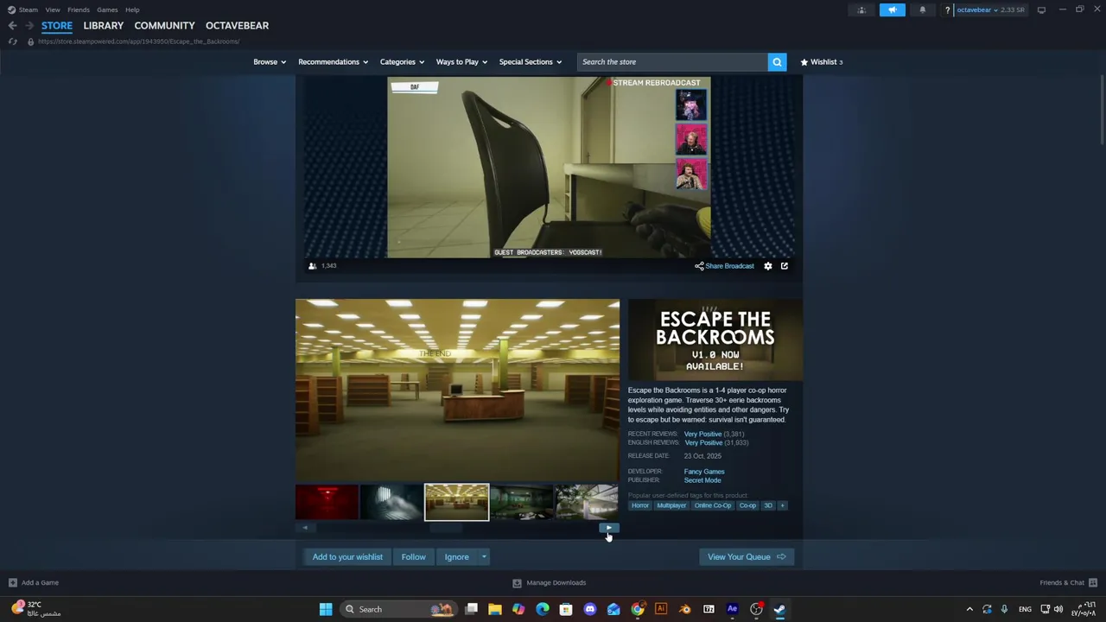1106x622 pixels.
Task: Open the OCTAVEBEAR profile tab
Action: (x=237, y=26)
